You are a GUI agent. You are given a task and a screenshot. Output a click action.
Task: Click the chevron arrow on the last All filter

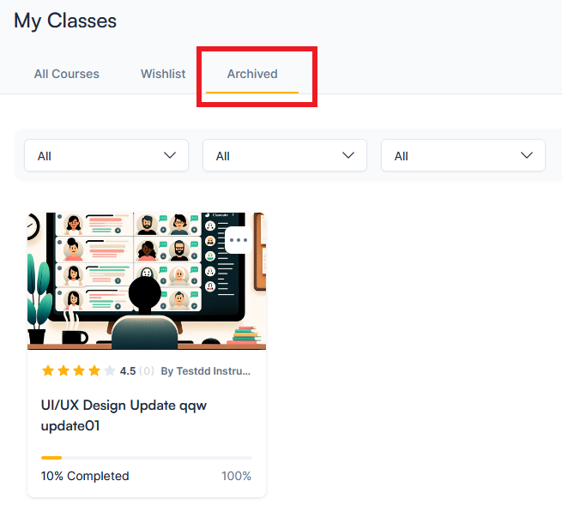[527, 155]
